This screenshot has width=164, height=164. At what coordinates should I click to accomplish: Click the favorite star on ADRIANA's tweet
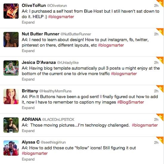point(161,117)
